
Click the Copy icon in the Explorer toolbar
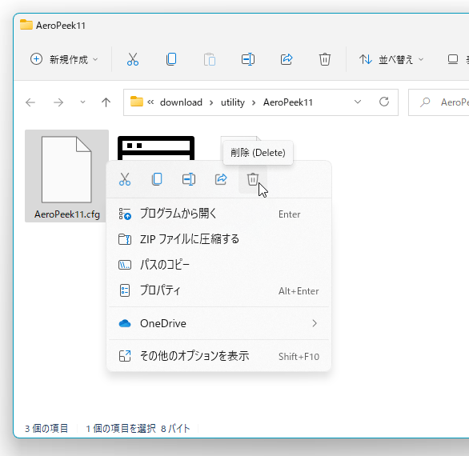click(x=171, y=59)
